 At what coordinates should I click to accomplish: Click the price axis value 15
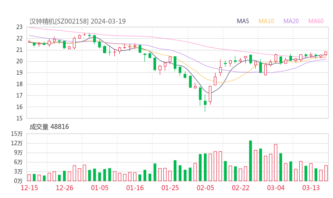coord(19,118)
